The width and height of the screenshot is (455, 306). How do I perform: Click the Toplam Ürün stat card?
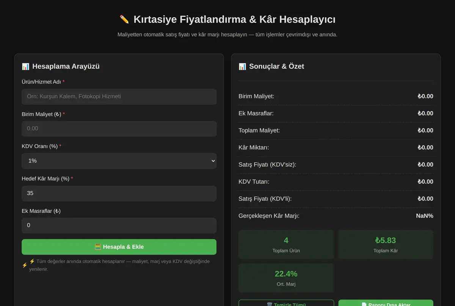point(286,244)
